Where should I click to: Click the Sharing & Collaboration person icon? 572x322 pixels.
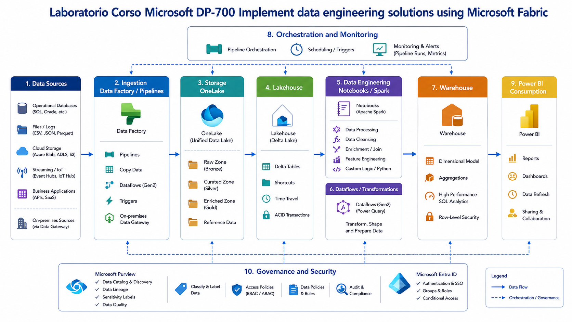[512, 214]
